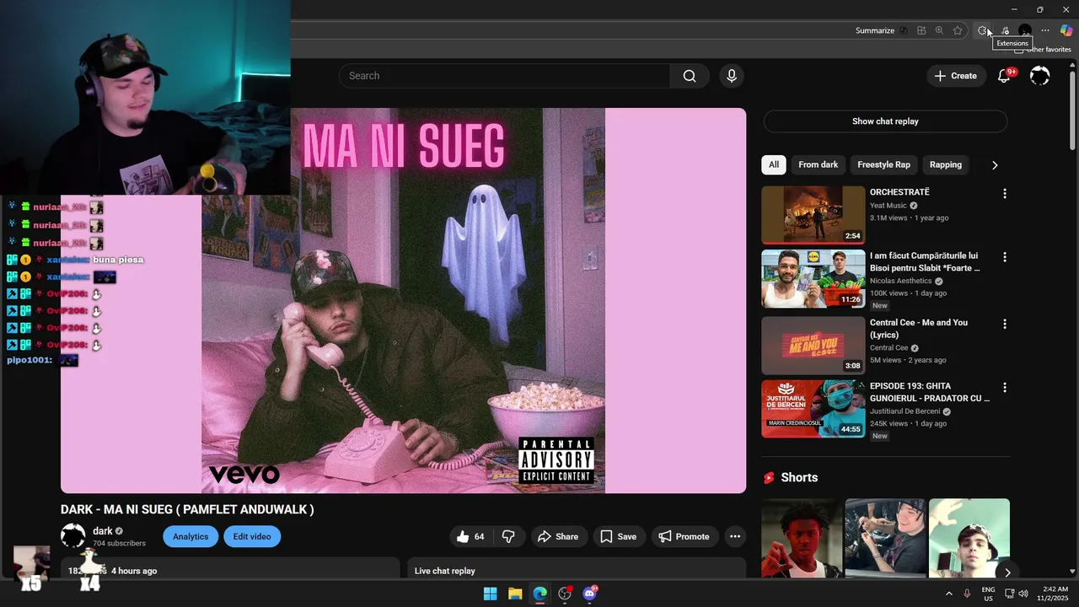The width and height of the screenshot is (1079, 607).
Task: Open YouTube notifications bell
Action: tap(1004, 76)
